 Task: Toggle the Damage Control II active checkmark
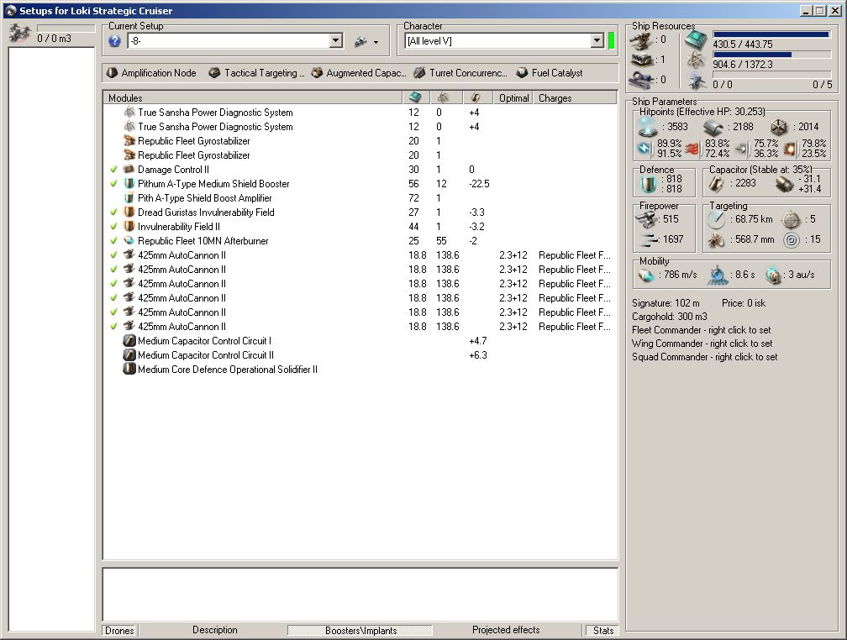pos(113,170)
